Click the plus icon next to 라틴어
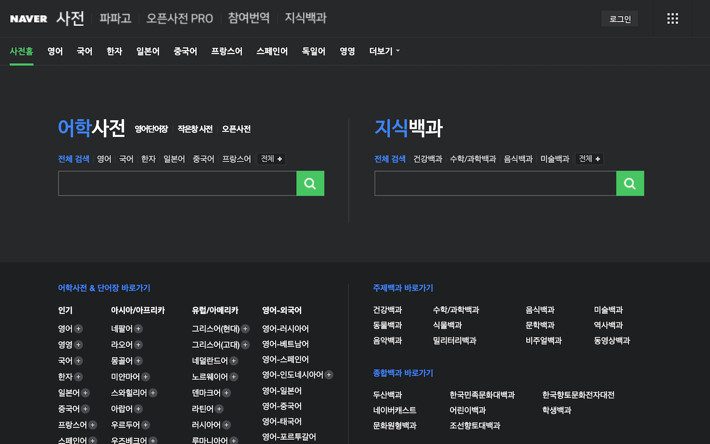The image size is (710, 444). coord(220,409)
